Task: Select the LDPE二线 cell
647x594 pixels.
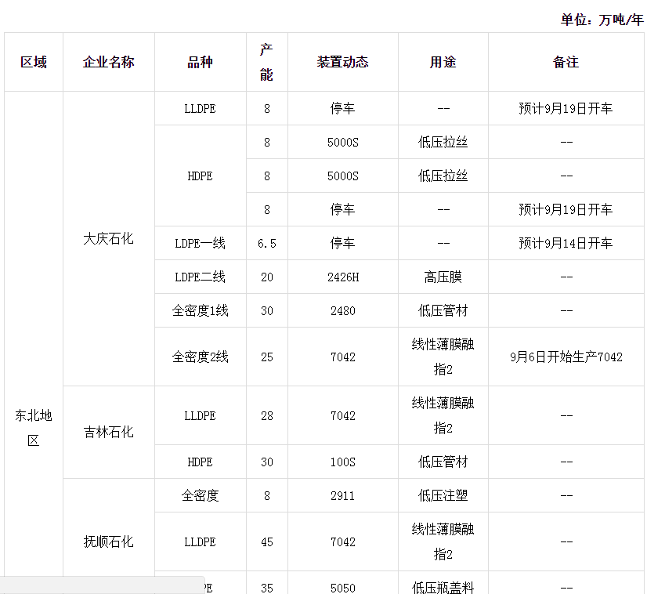Action: pyautogui.click(x=200, y=277)
